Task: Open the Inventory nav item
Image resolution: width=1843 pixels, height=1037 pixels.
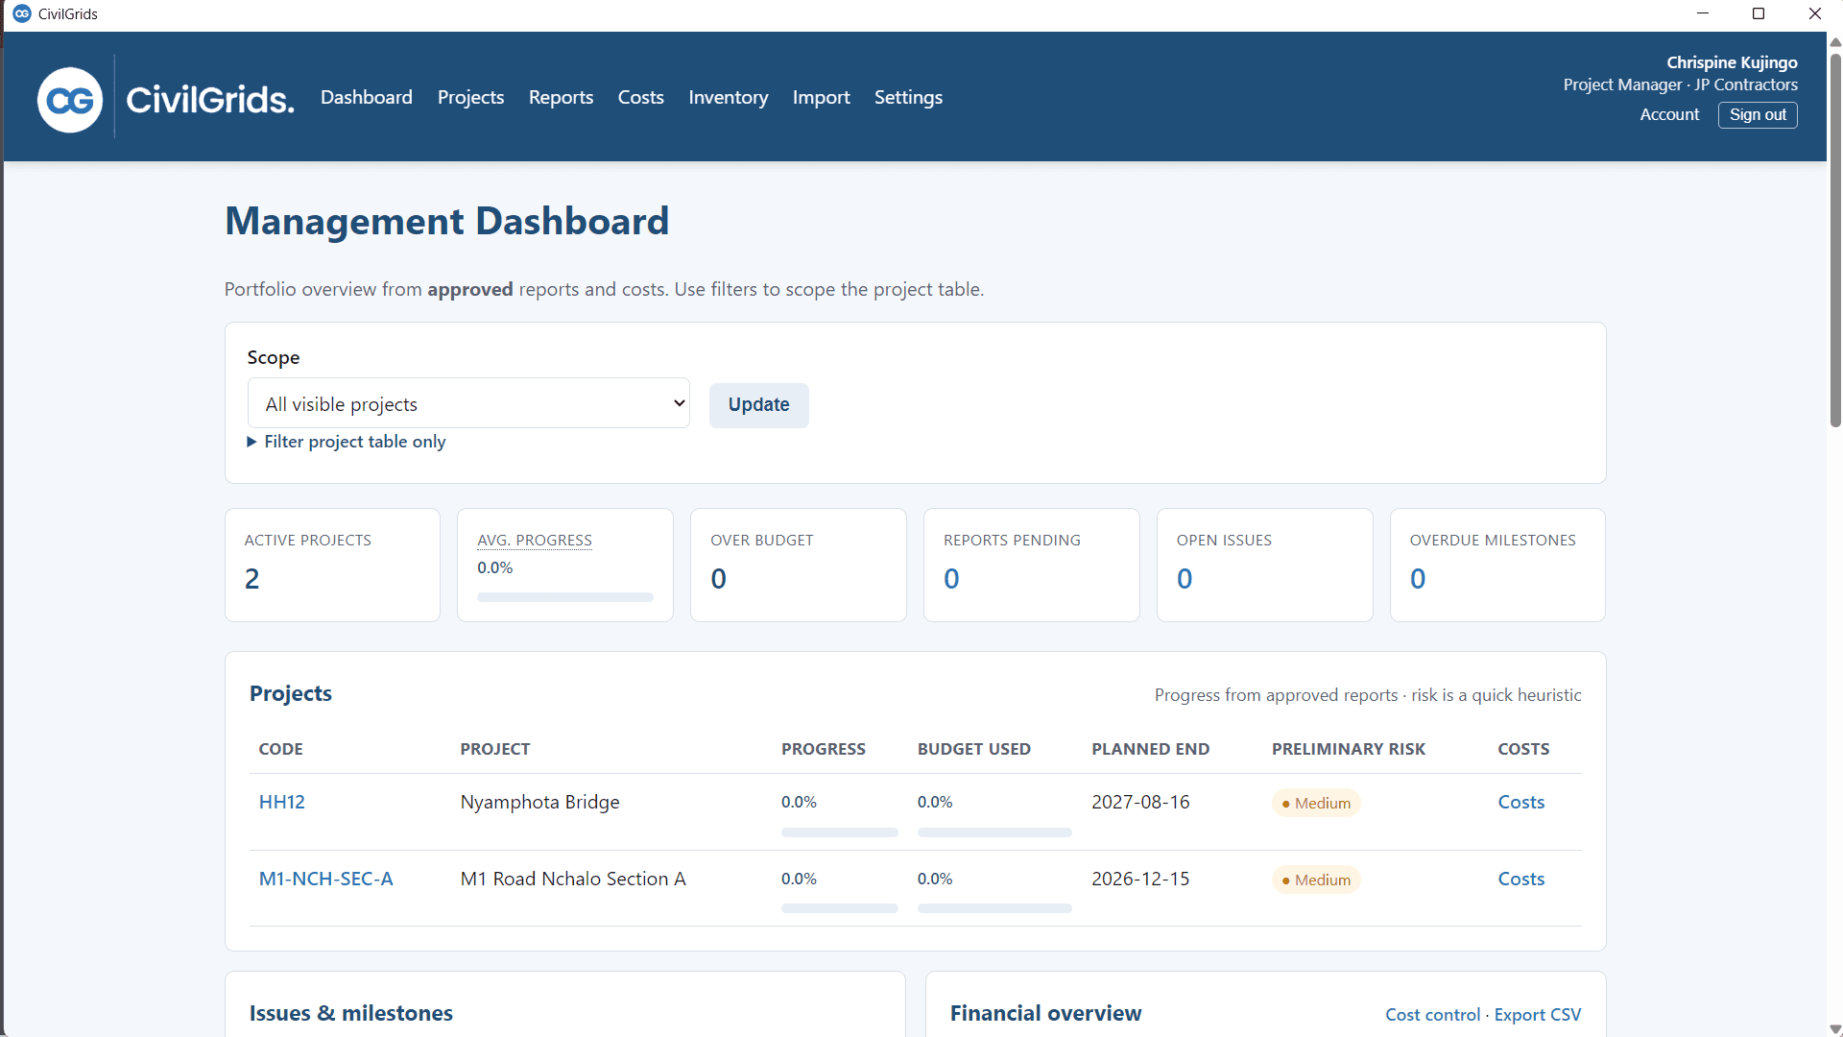Action: 728,97
